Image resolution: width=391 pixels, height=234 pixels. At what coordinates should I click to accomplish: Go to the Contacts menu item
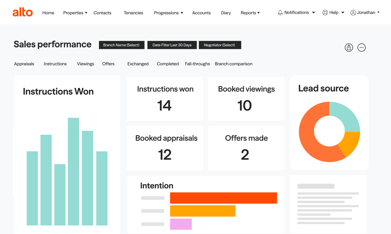pos(102,13)
